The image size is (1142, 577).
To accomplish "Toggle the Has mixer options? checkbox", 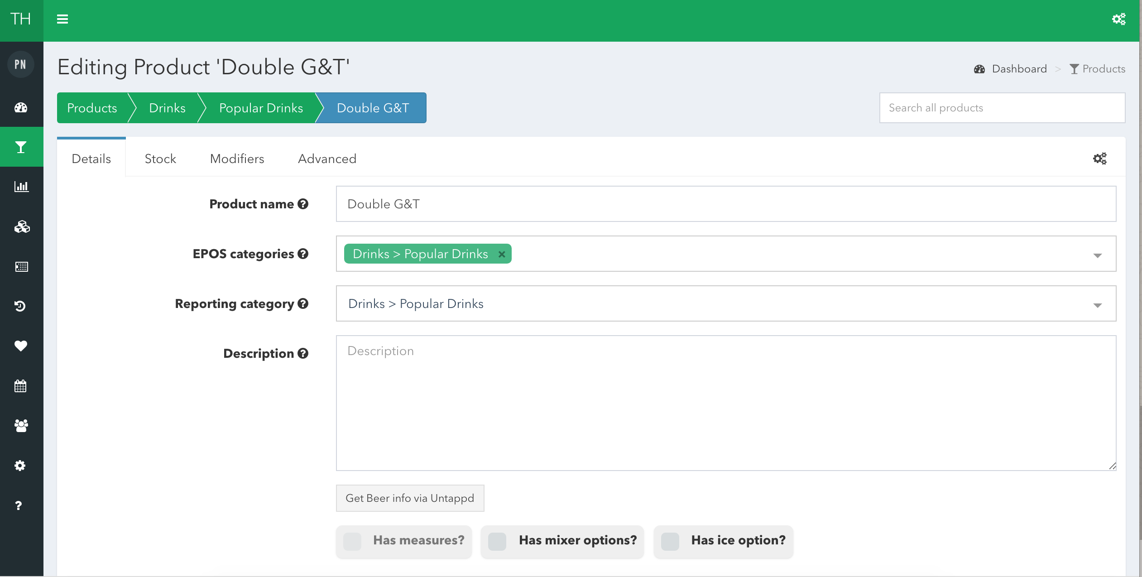I will (497, 541).
